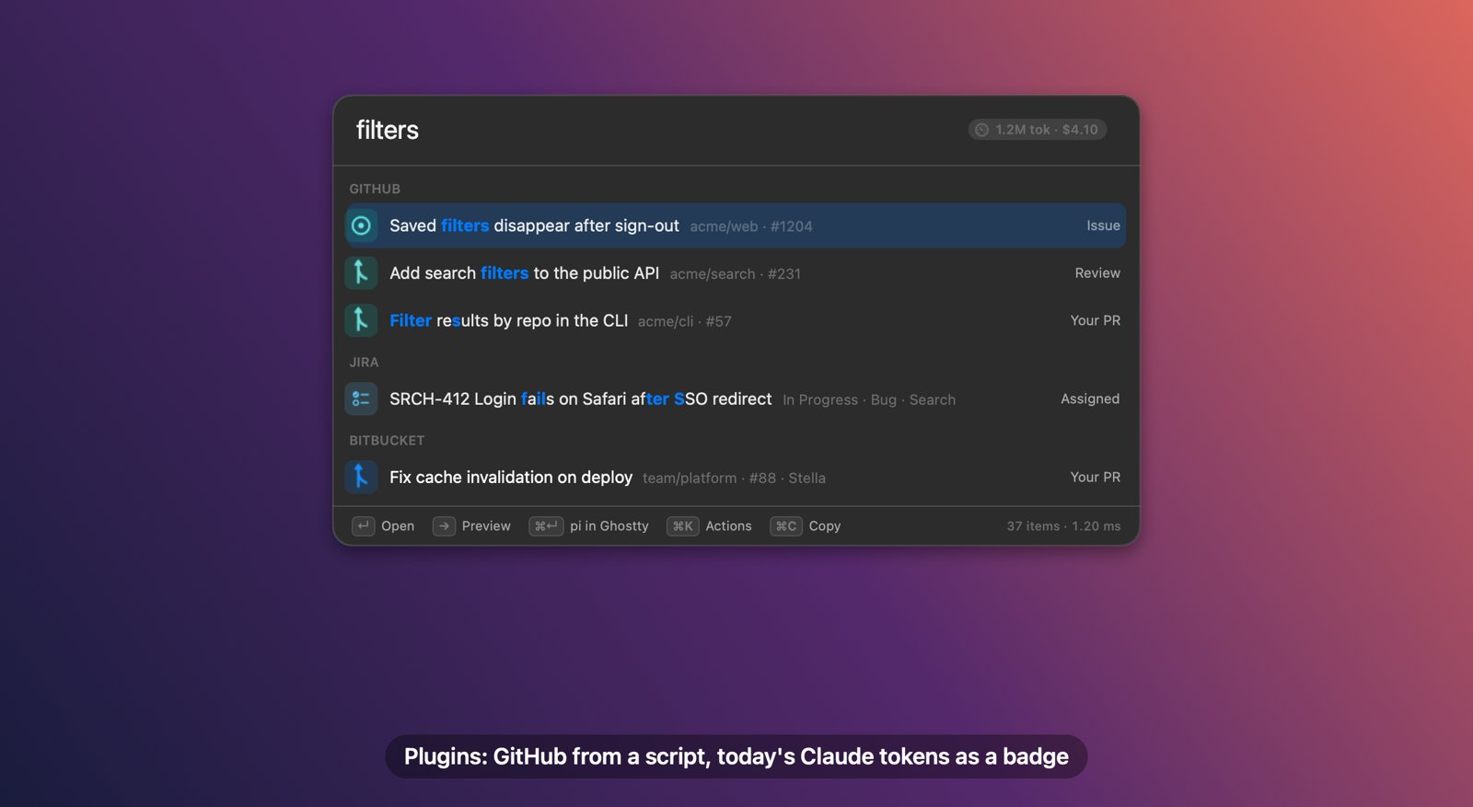Click the 'Review' tag on second result
This screenshot has height=807, width=1473.
(x=1097, y=273)
